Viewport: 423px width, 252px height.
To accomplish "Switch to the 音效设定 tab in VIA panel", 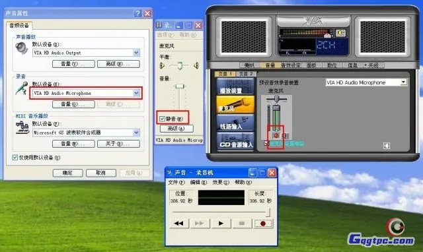I will pyautogui.click(x=291, y=65).
